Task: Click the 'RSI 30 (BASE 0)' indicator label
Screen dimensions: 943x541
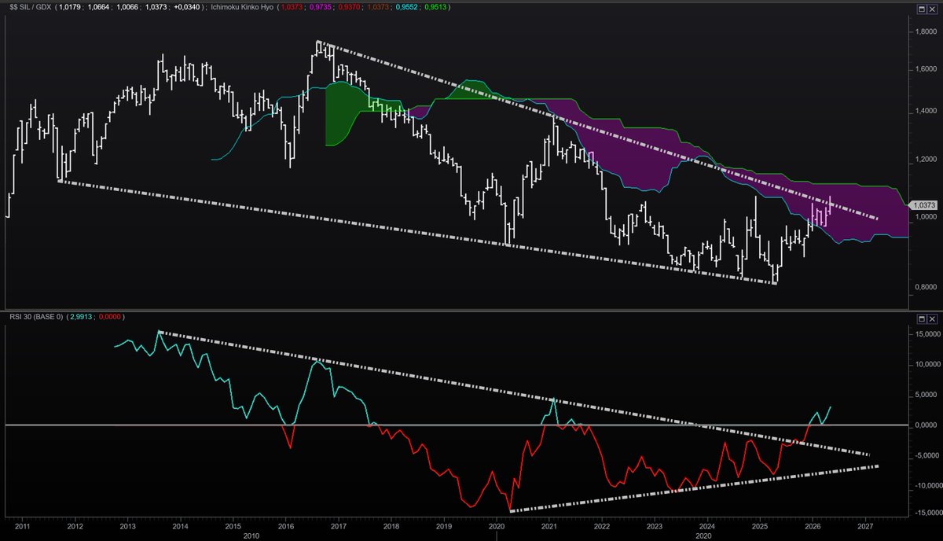Action: (x=35, y=316)
